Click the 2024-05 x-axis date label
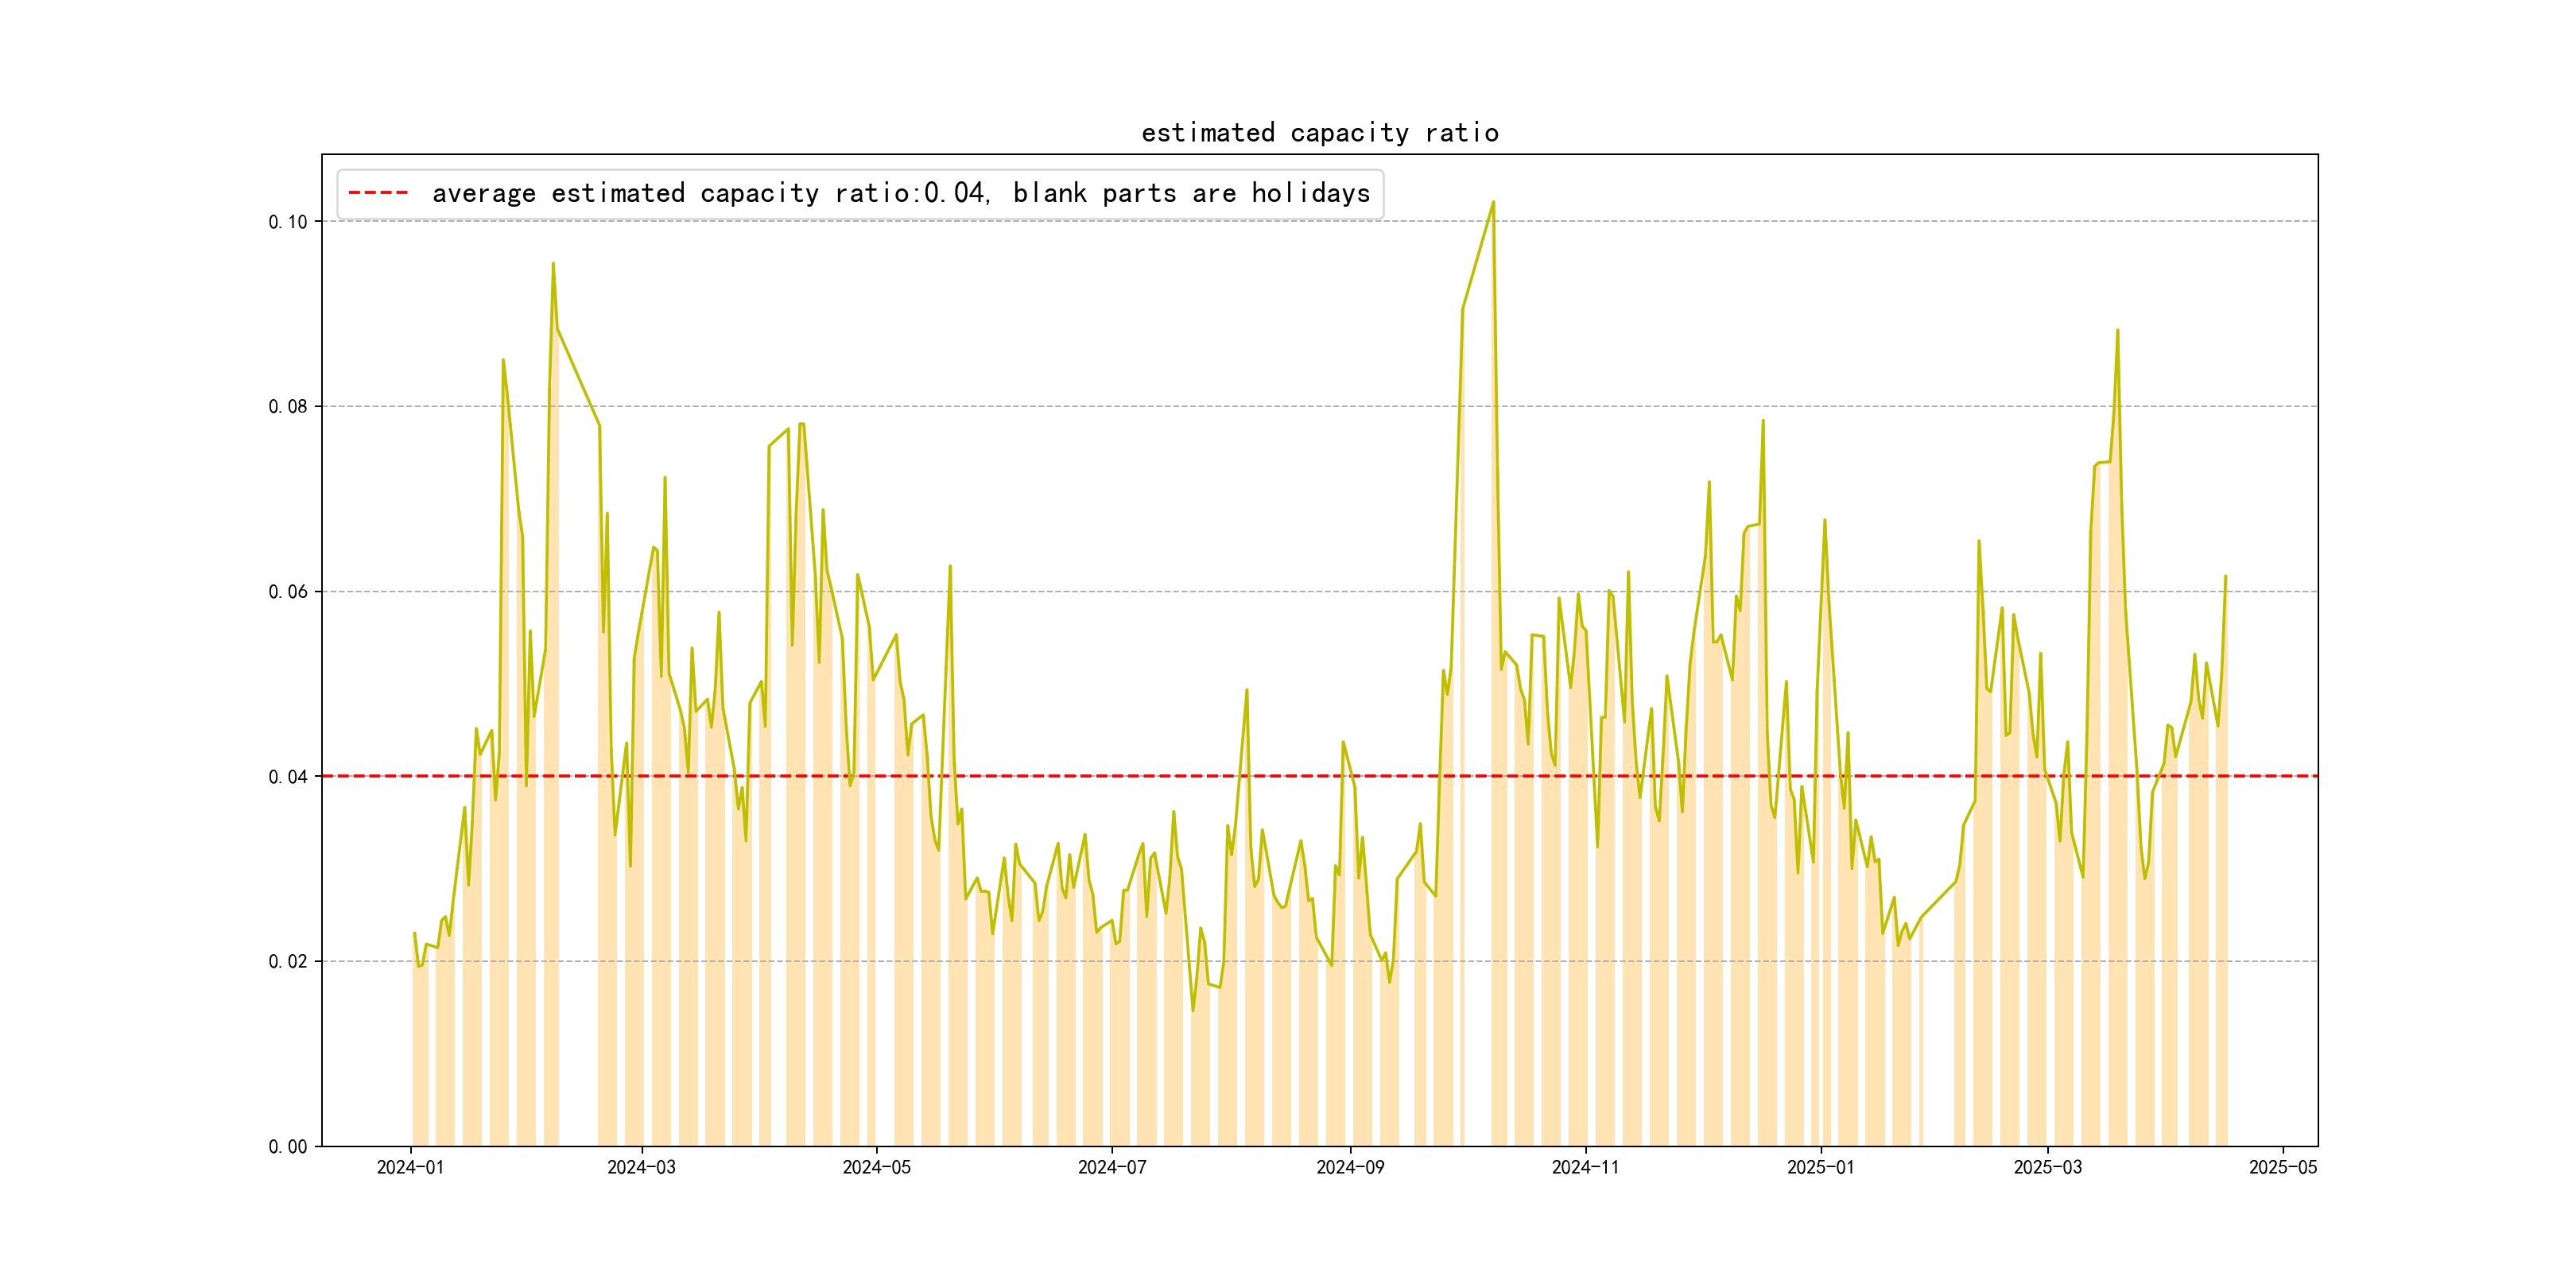The width and height of the screenshot is (2576, 1288). coord(876,1168)
